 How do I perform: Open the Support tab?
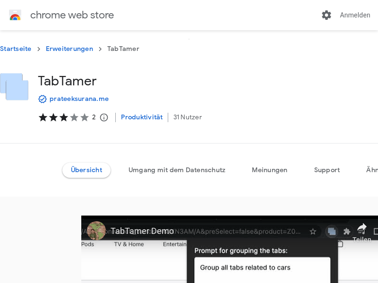pos(327,170)
